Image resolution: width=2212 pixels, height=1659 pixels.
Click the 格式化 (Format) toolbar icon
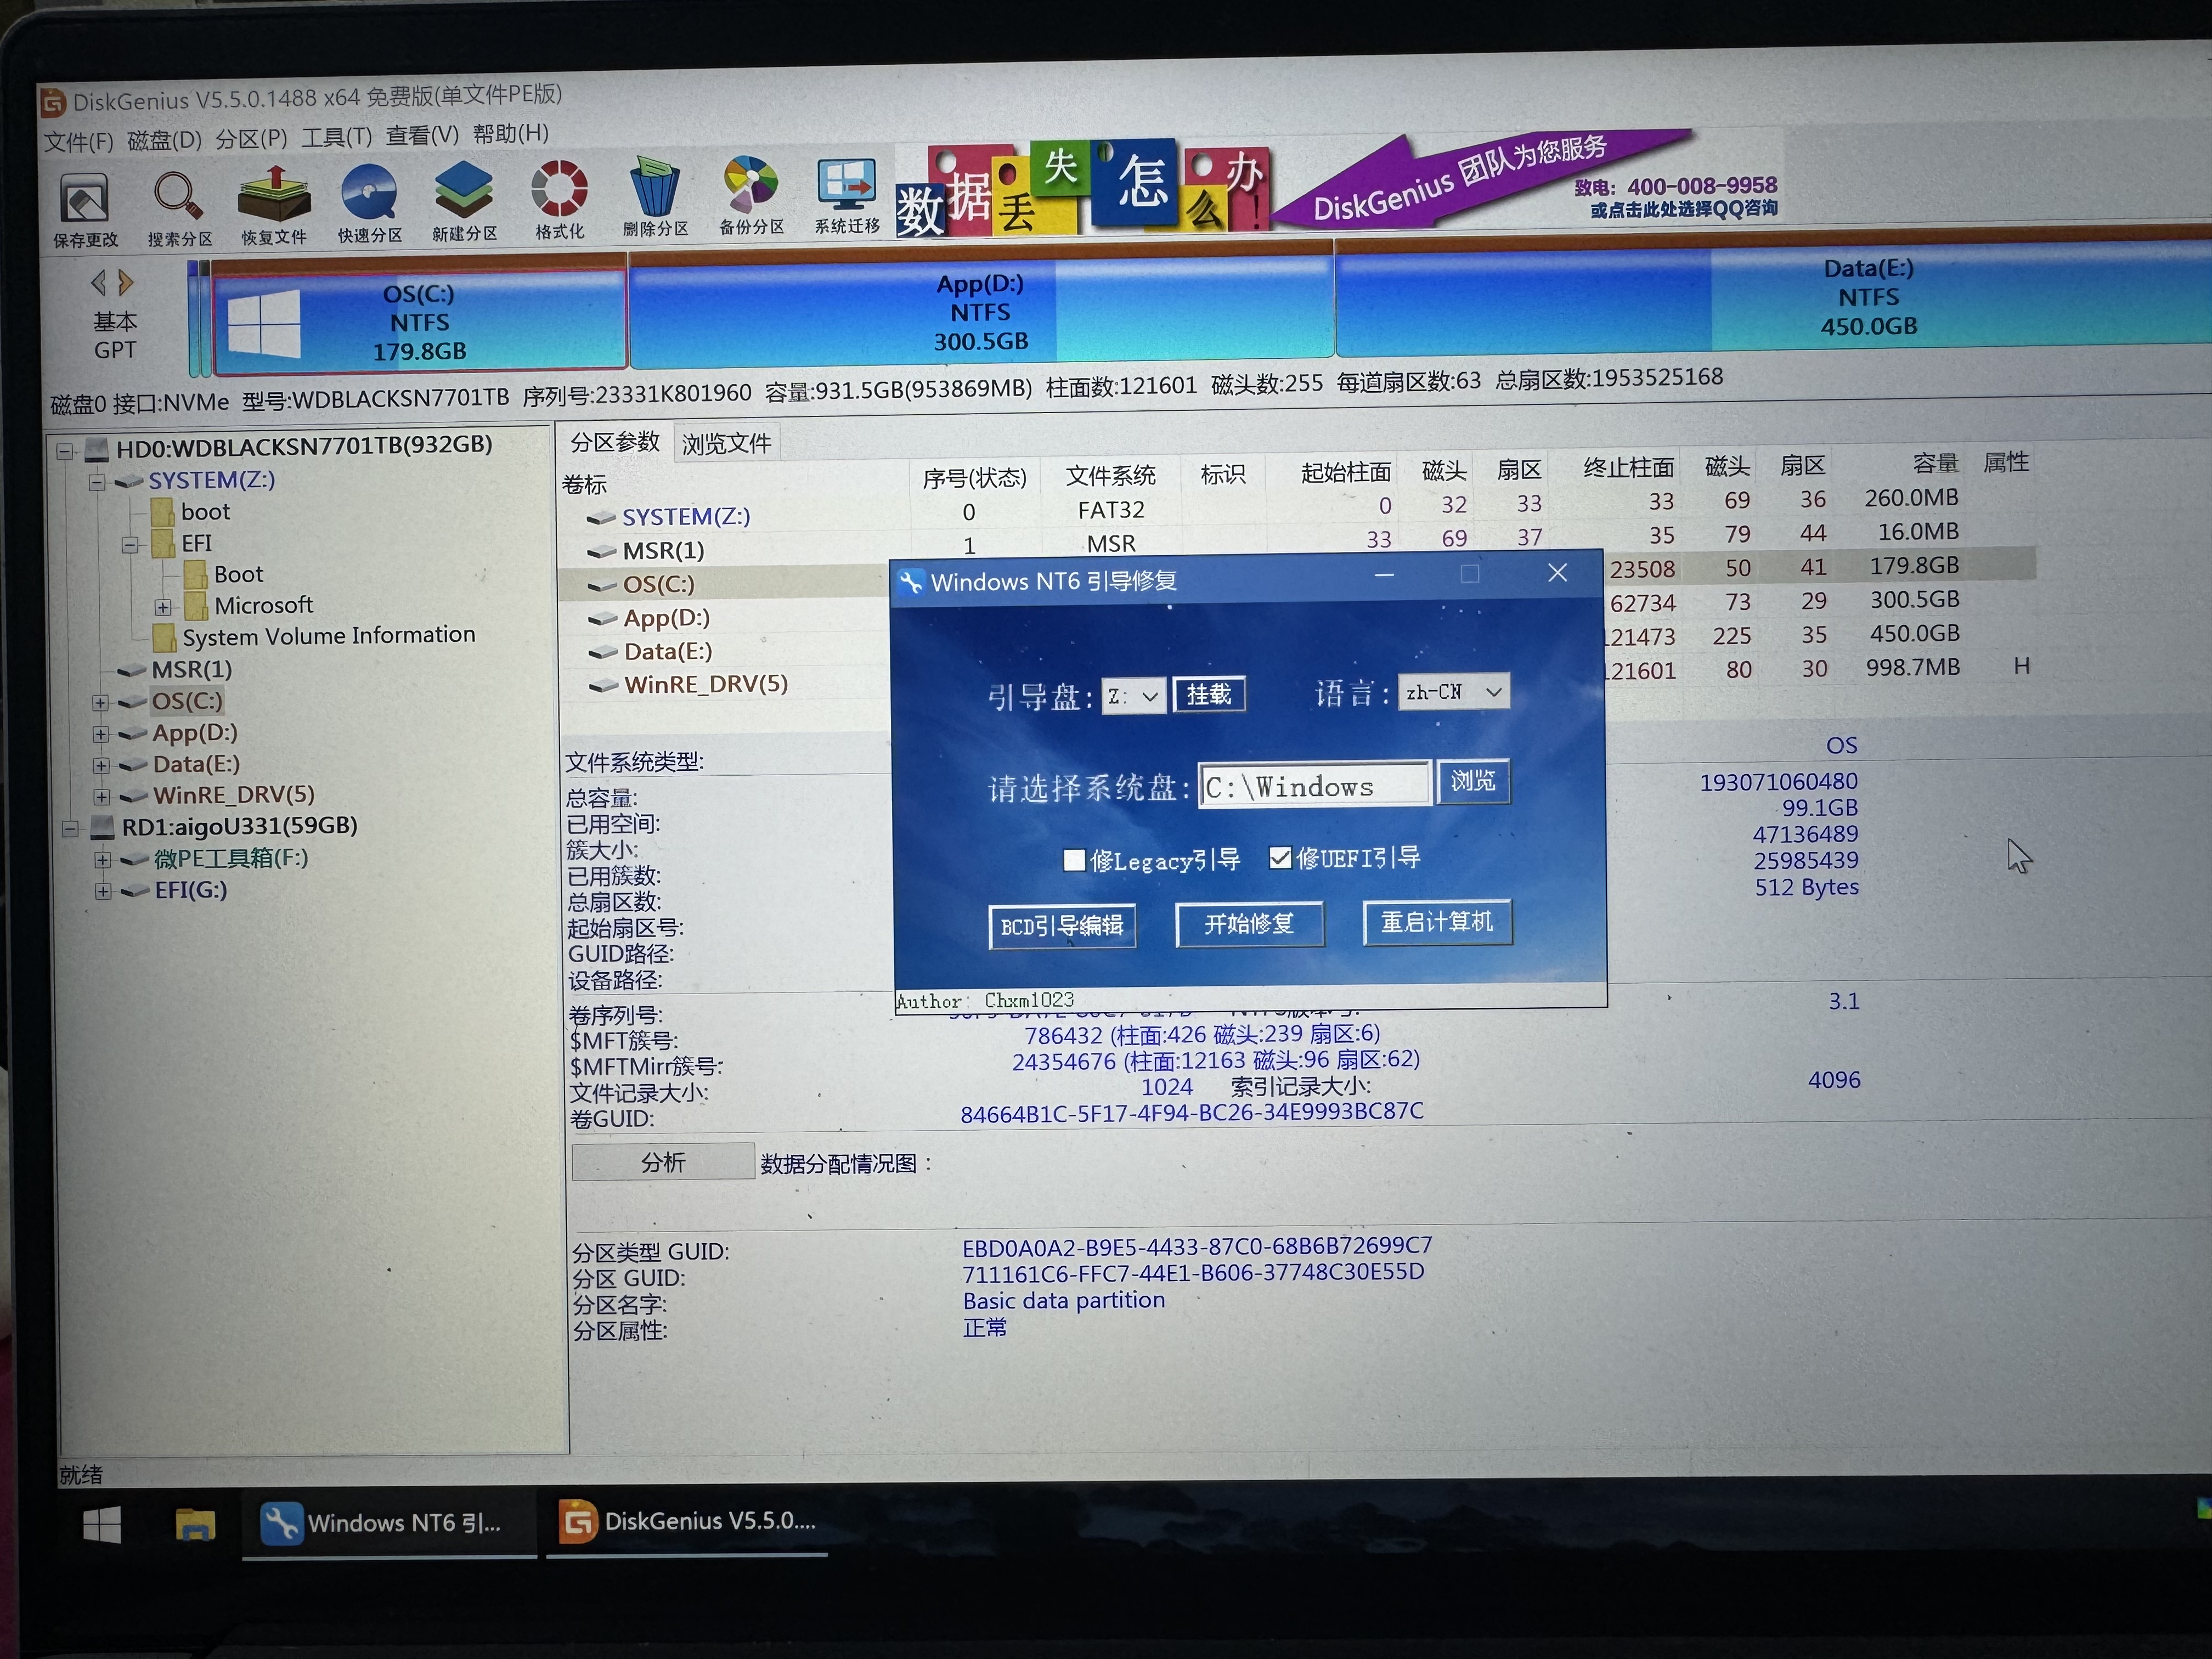pos(559,189)
